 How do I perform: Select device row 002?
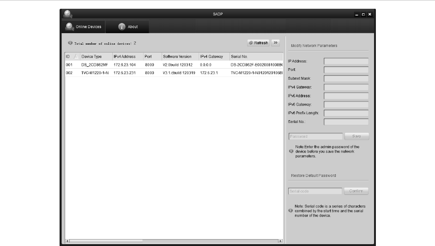pyautogui.click(x=174, y=73)
